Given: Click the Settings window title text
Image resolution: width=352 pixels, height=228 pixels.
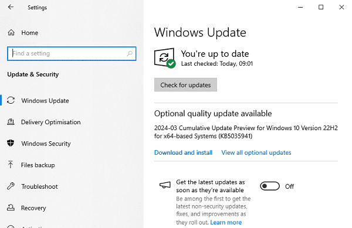Looking at the screenshot, I should (38, 8).
